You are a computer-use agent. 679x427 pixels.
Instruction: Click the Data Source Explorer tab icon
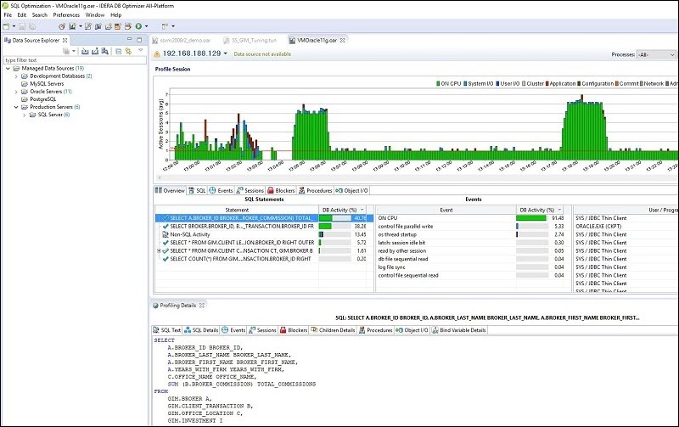pyautogui.click(x=8, y=40)
